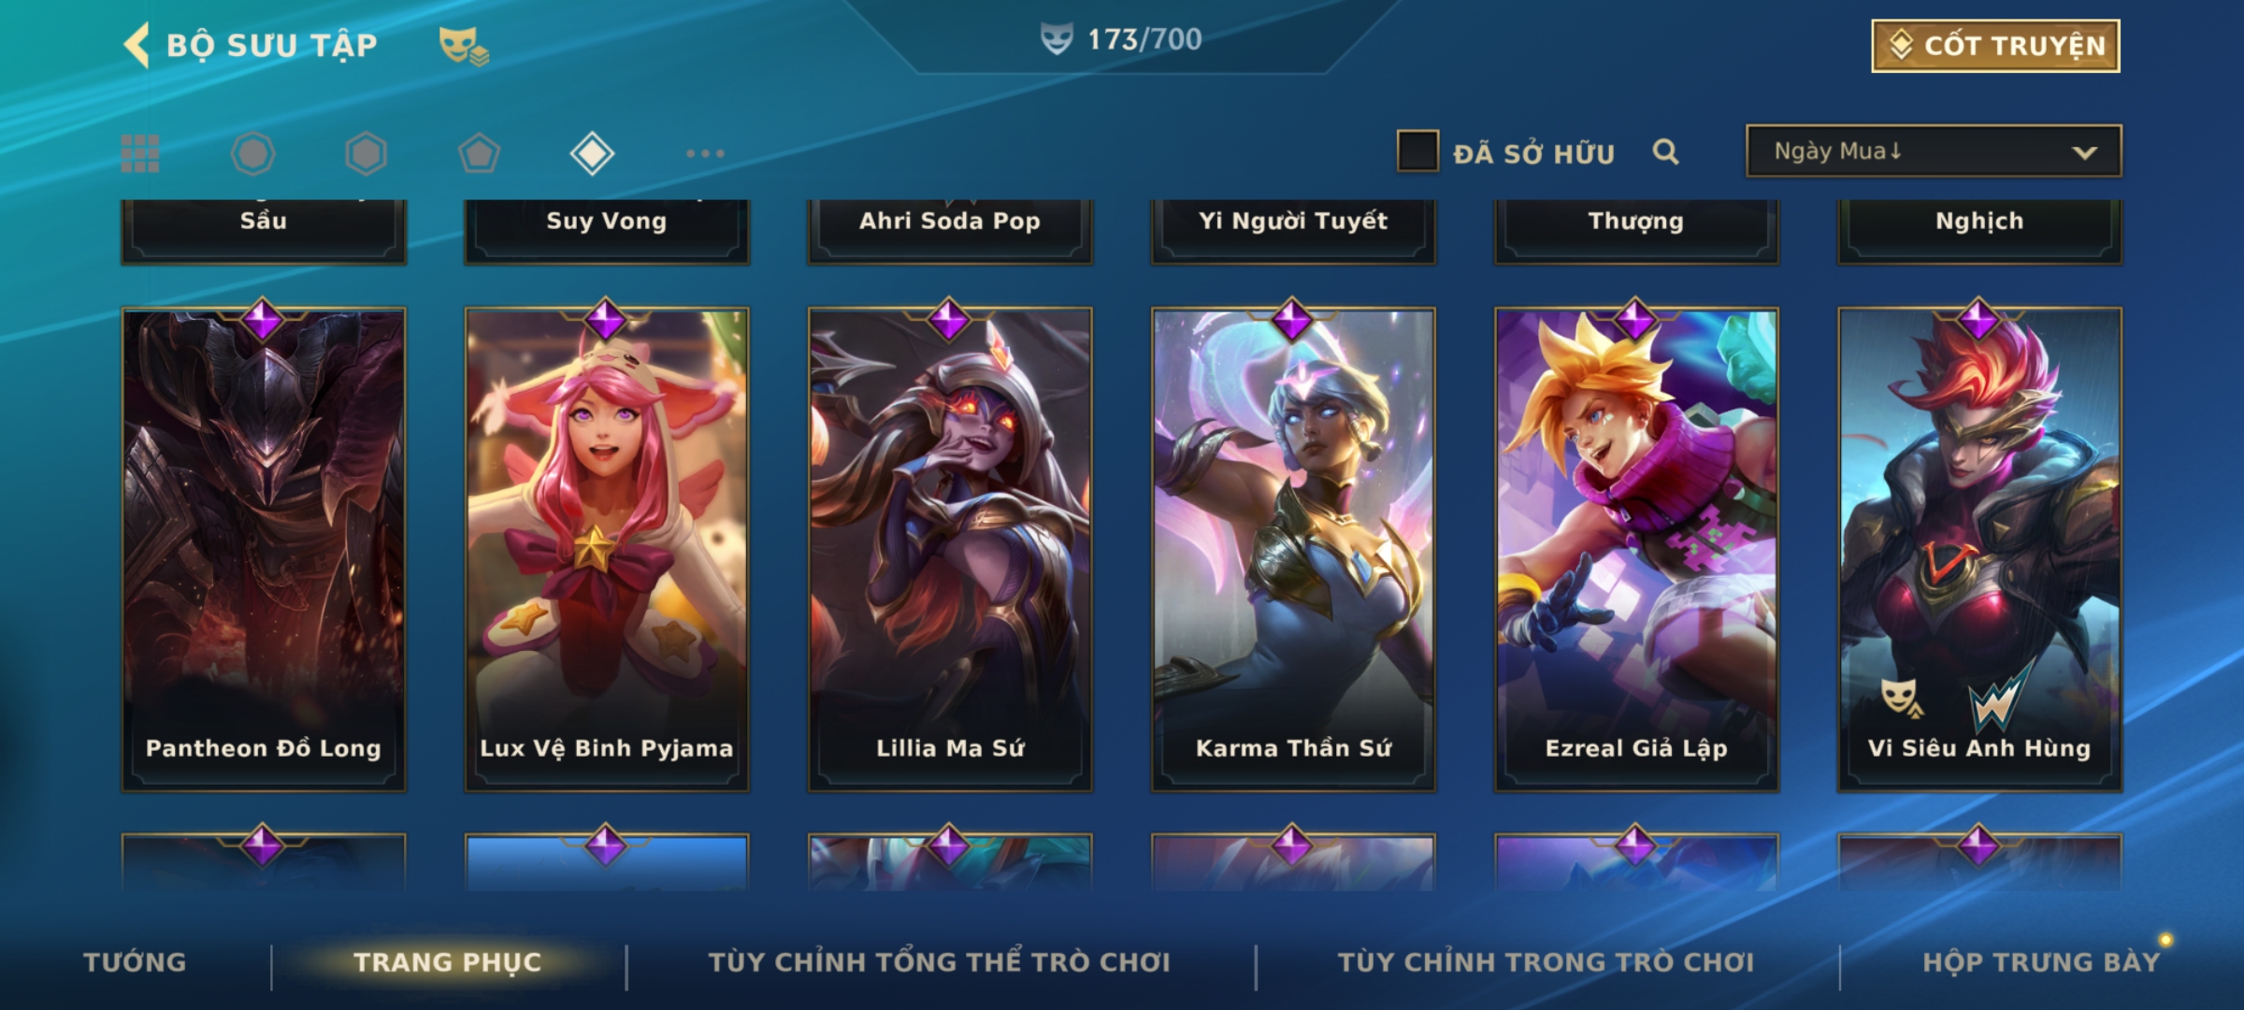Select the Ezreal Giả Lập skin card
This screenshot has height=1010, width=2244.
point(1636,550)
